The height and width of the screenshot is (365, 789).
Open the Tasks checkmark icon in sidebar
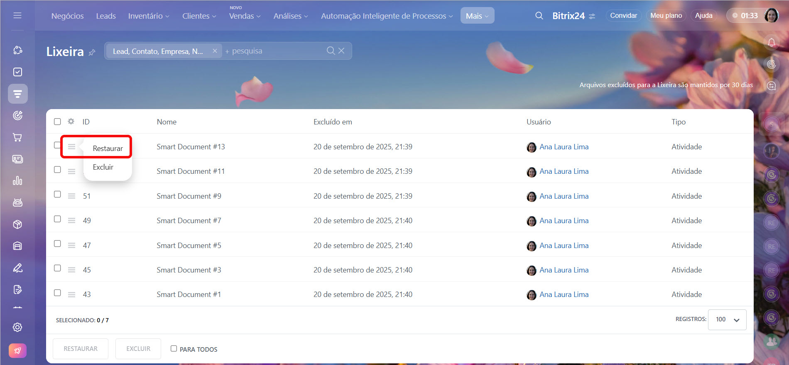point(17,72)
